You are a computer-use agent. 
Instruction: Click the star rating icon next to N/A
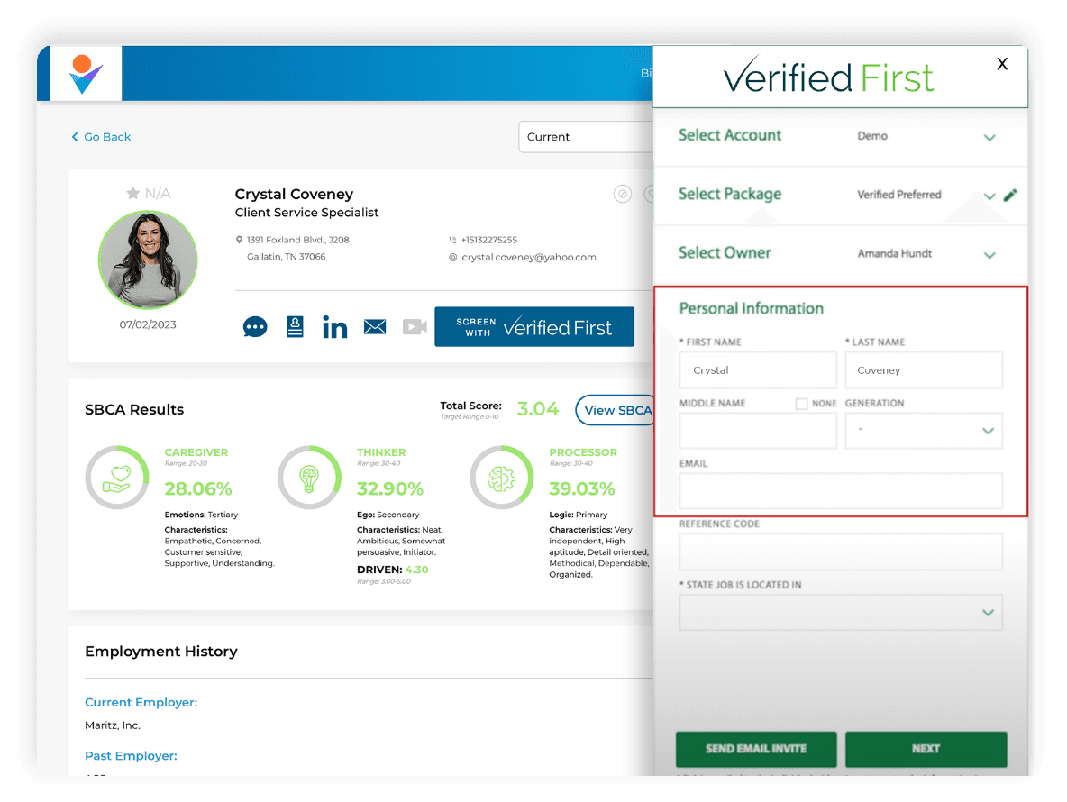(x=132, y=194)
